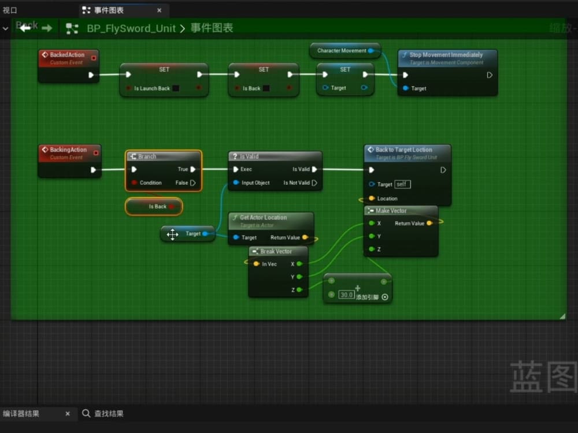This screenshot has height=433, width=578.
Task: Click the Make Vector node icon
Action: [x=370, y=211]
